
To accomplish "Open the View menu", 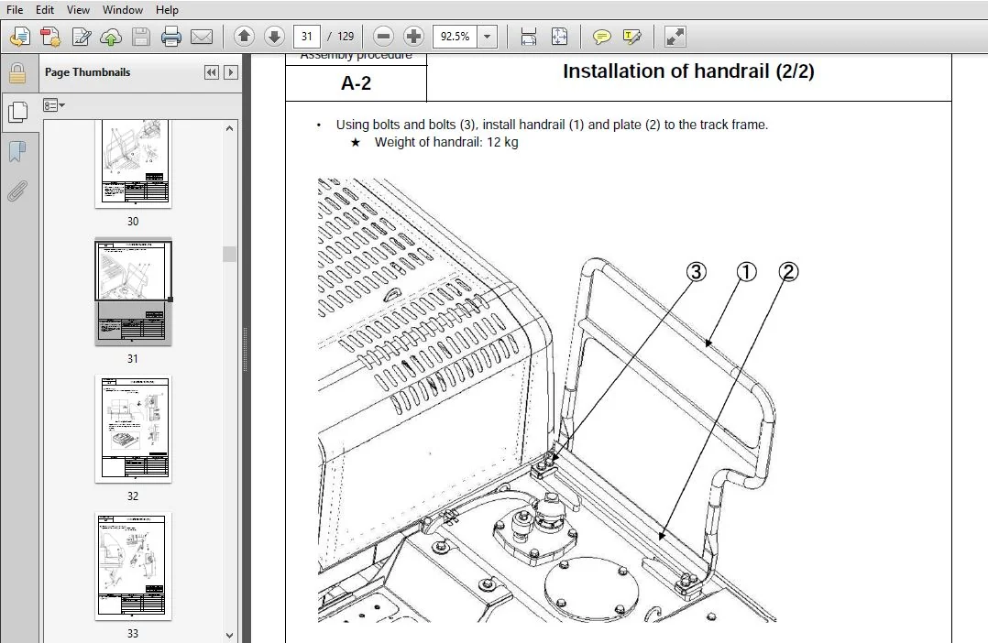I will tap(78, 9).
